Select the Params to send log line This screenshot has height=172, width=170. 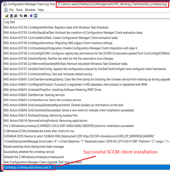coord(87,136)
